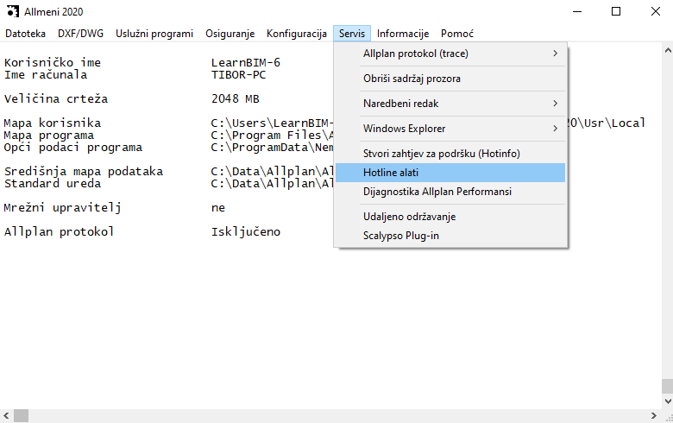Minimize the Allmeni 2020 window
The image size is (673, 423).
click(577, 11)
